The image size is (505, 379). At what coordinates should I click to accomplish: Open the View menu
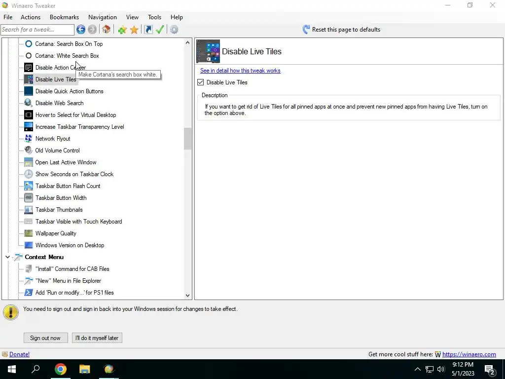(132, 17)
